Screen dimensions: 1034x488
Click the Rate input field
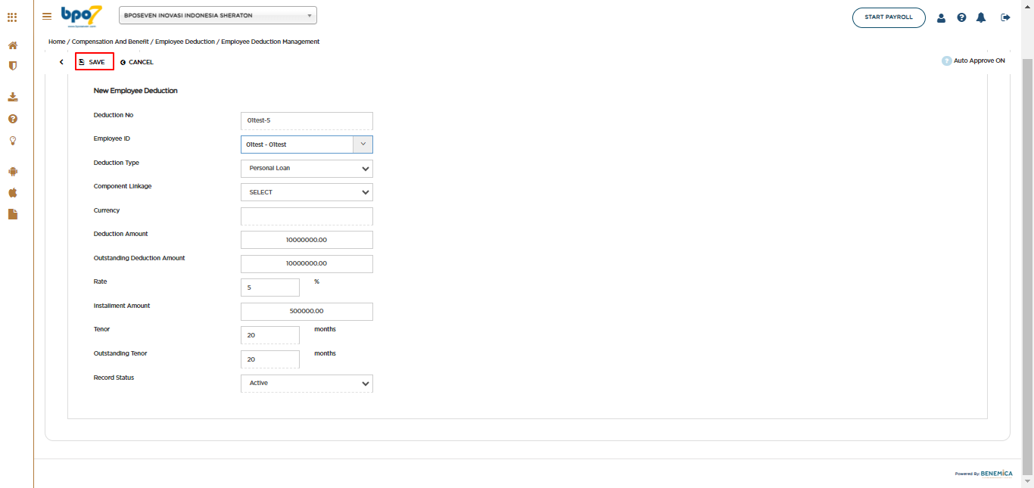pos(270,288)
